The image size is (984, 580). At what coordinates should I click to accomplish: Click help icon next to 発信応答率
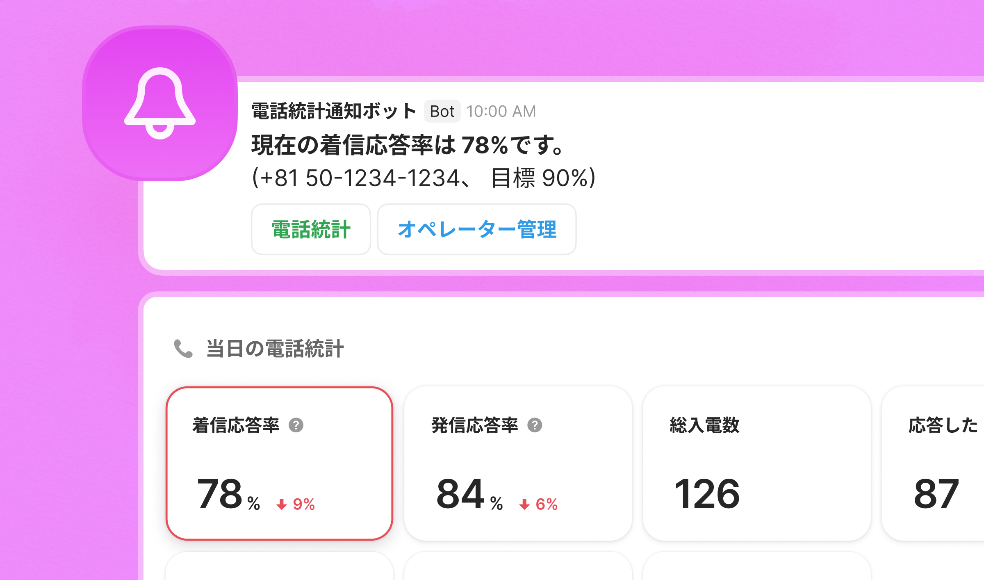(x=535, y=425)
